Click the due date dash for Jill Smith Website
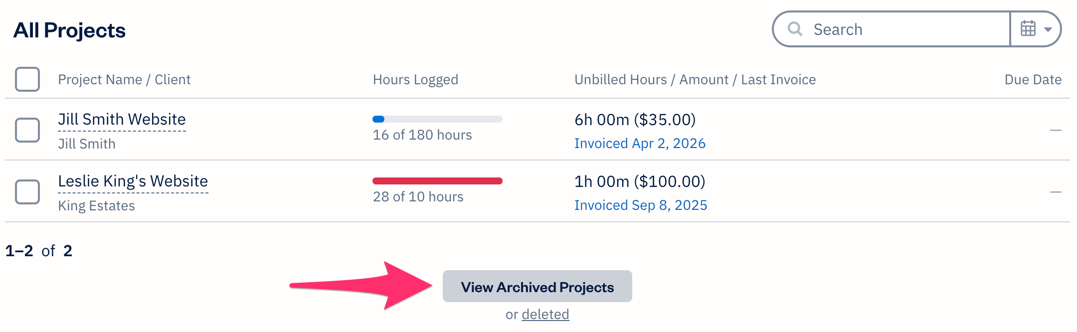 pos(1056,130)
